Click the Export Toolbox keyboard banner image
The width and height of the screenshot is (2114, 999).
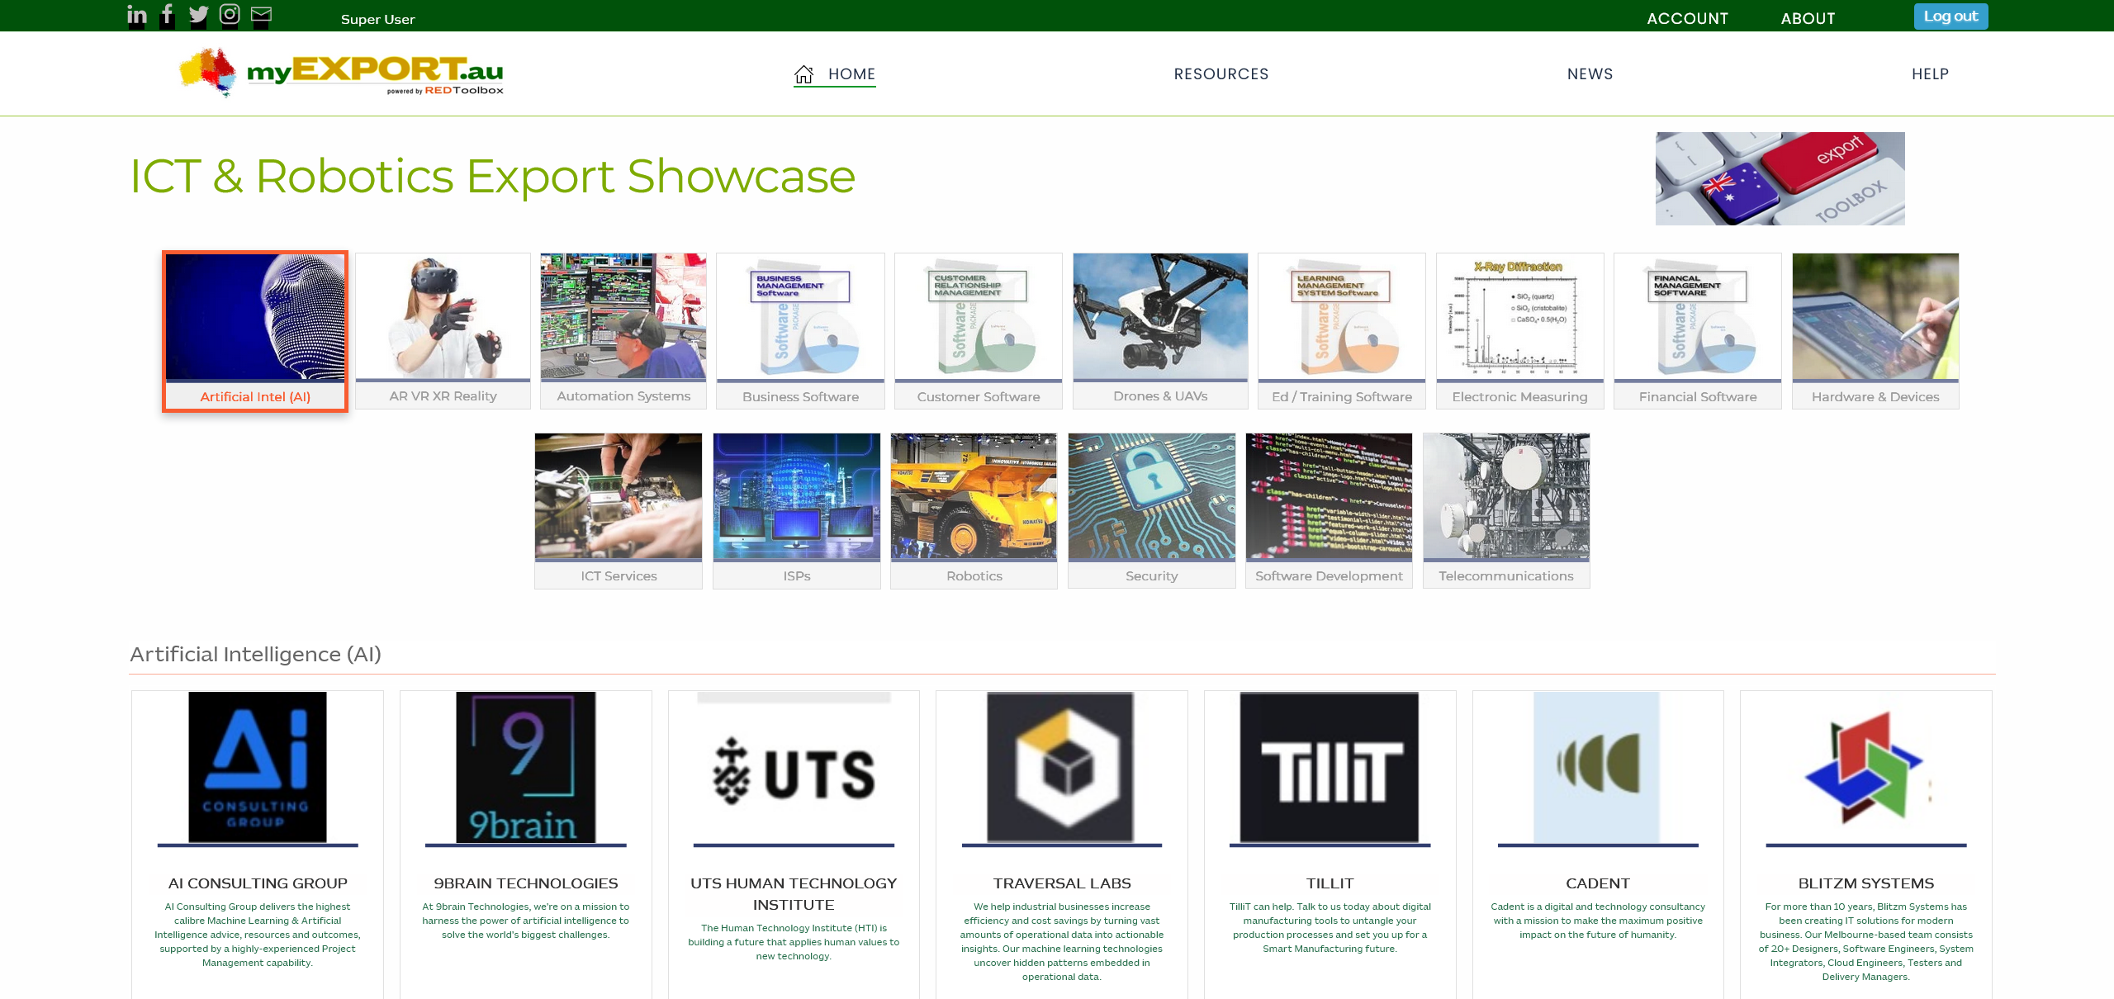click(1780, 178)
